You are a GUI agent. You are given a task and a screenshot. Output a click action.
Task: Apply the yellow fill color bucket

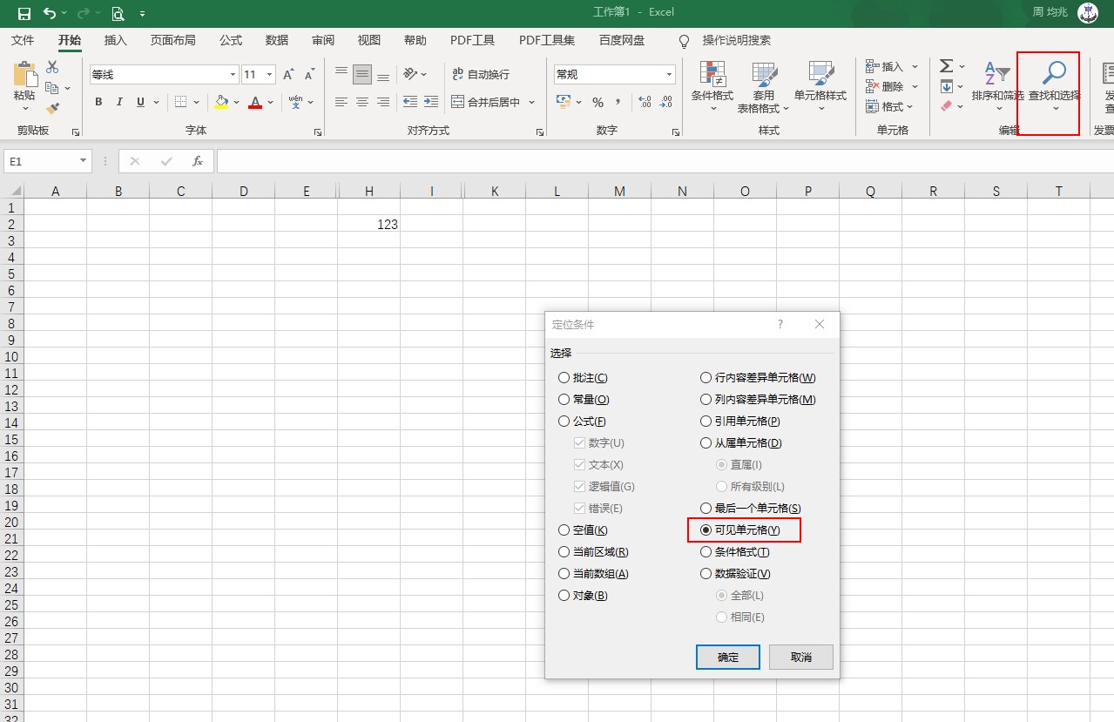pos(221,102)
